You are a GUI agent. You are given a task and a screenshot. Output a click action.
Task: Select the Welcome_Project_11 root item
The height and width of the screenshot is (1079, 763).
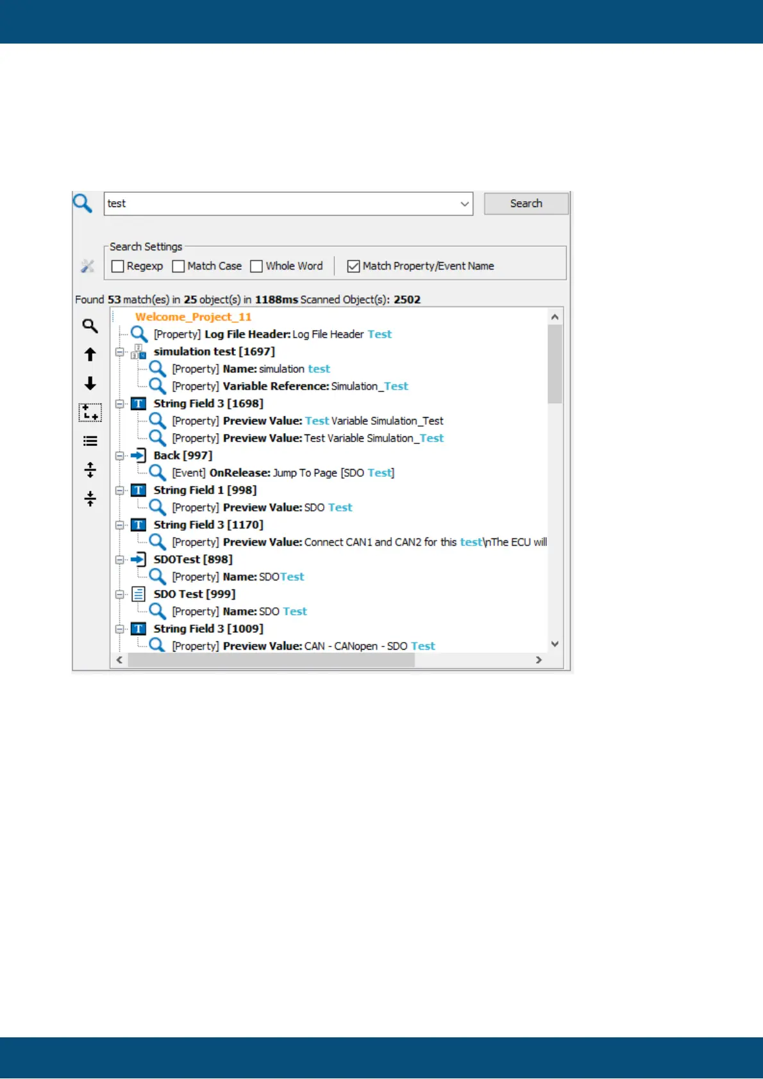point(193,317)
